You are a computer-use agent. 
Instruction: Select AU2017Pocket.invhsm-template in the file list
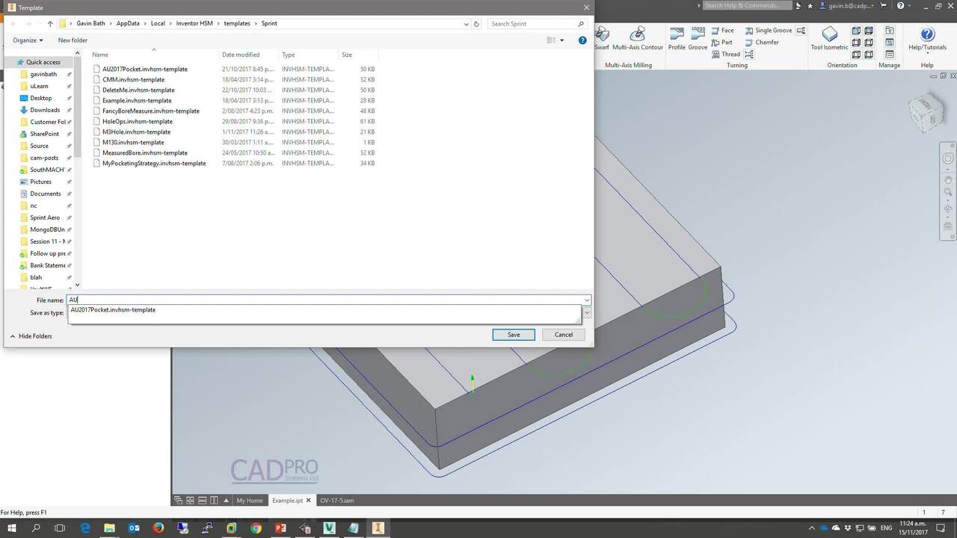[145, 69]
